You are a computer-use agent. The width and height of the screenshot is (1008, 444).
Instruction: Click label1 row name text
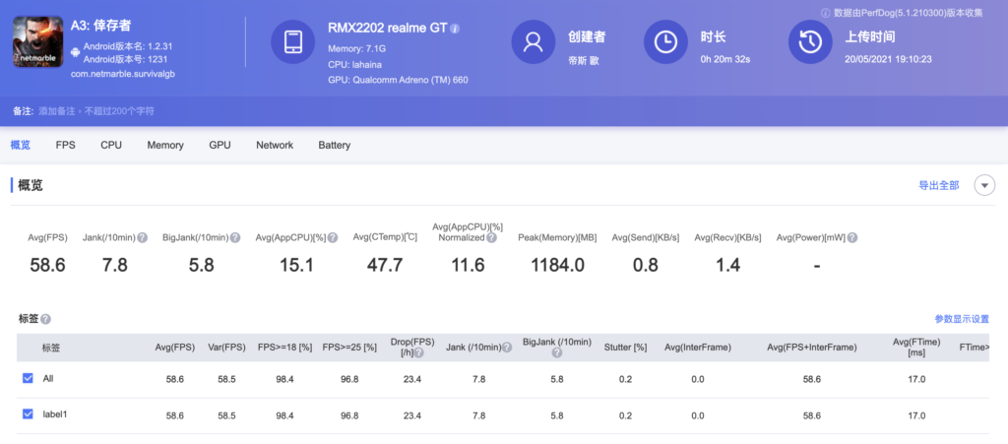(55, 414)
